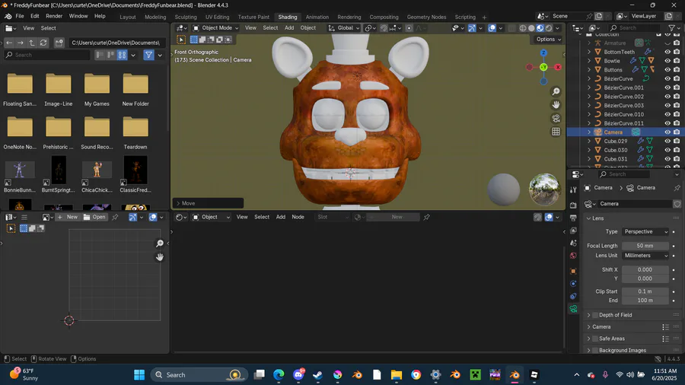Adjust Focal Length 50 mm field
The image size is (685, 385).
(645, 246)
